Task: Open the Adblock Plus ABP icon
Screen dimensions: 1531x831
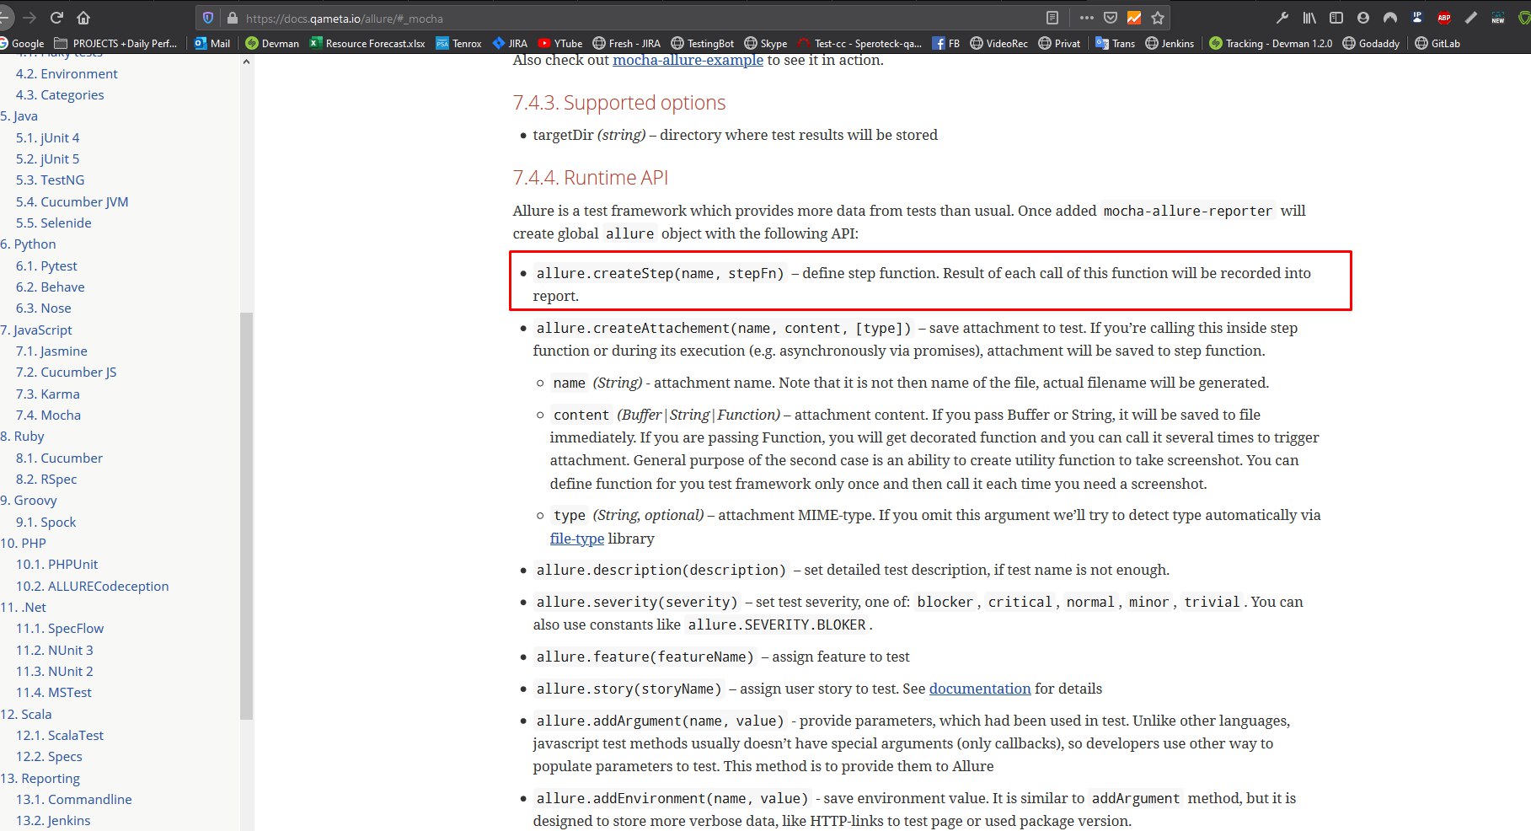Action: (1444, 18)
